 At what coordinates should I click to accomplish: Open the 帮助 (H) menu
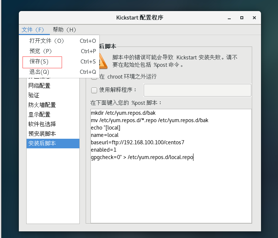tap(64, 30)
